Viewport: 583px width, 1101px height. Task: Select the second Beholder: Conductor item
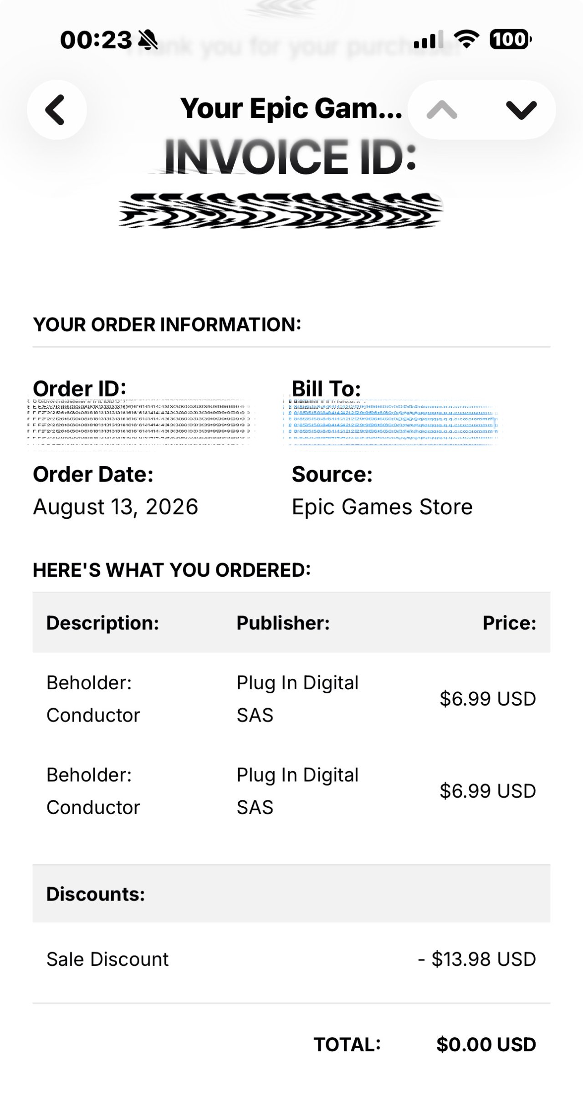click(93, 791)
